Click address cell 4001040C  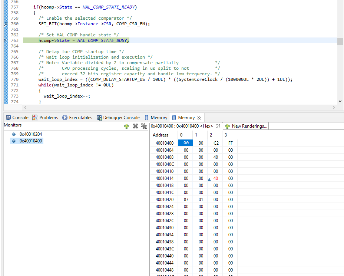pos(165,164)
